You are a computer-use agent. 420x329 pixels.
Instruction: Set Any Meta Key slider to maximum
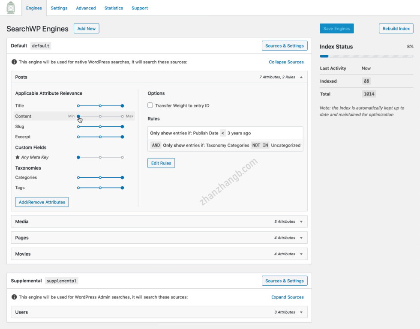point(122,157)
